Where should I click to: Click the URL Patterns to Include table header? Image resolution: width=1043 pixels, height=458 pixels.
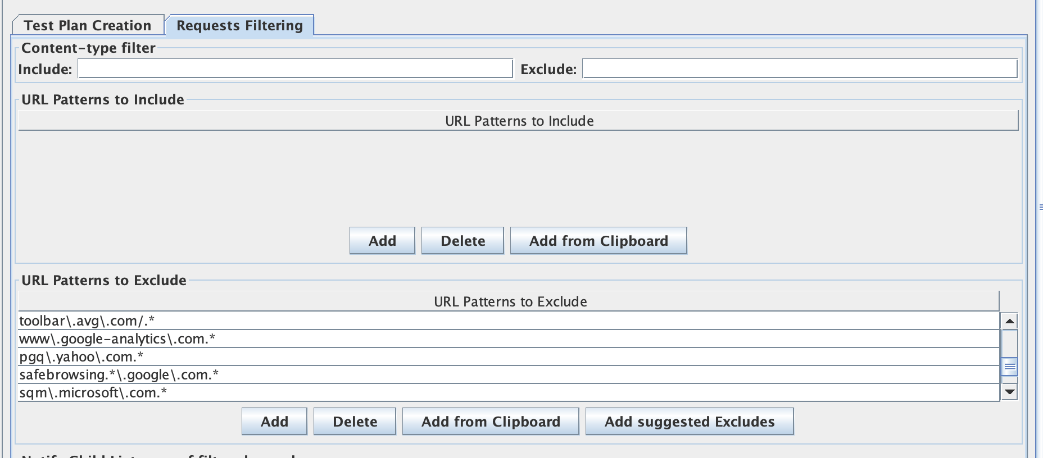tap(519, 121)
